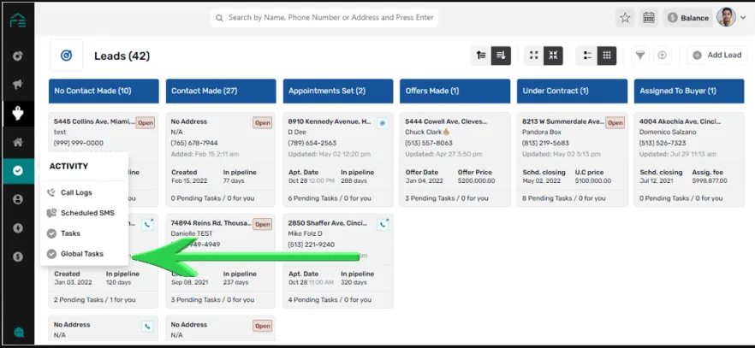Open the calendar icon in header
This screenshot has height=348, width=755.
(x=649, y=18)
